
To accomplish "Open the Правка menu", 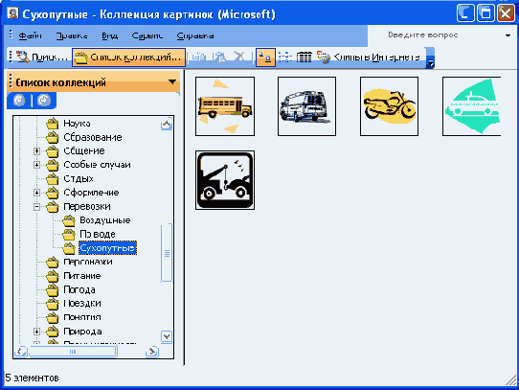I will tap(72, 35).
